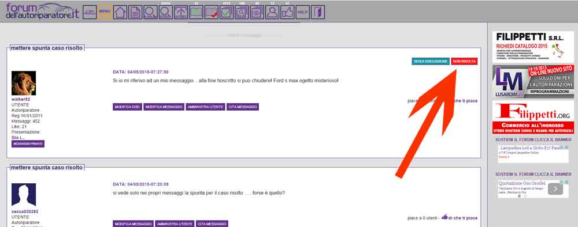Viewport: 578px width, 227px height.
Task: Open the green checkmark solved icon
Action: point(227,12)
